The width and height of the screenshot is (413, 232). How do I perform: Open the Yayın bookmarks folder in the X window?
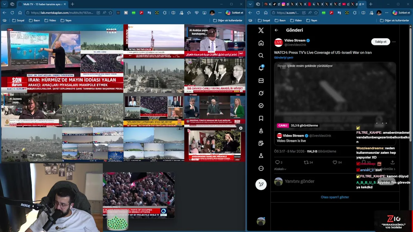[311, 20]
